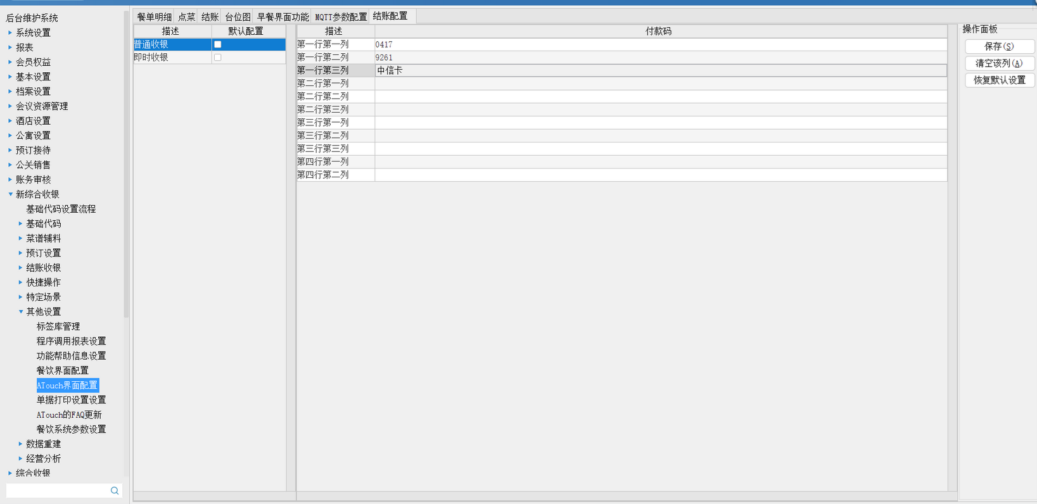Click the 保存(S) button
The image size is (1037, 504).
click(999, 46)
